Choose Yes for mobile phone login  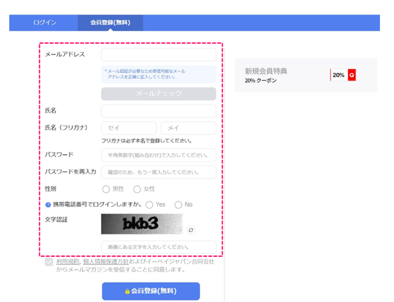click(x=149, y=204)
